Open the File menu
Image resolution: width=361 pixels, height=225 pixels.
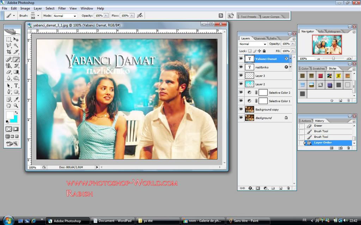coord(4,8)
